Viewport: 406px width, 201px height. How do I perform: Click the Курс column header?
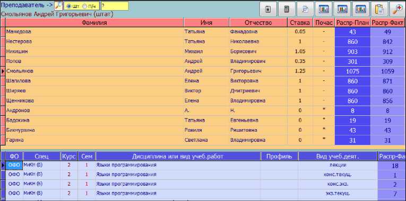pos(69,156)
